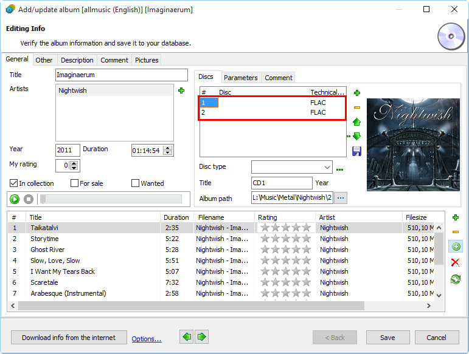Click Download info from the internet
Viewport: 469px width, 354px height.
[69, 337]
